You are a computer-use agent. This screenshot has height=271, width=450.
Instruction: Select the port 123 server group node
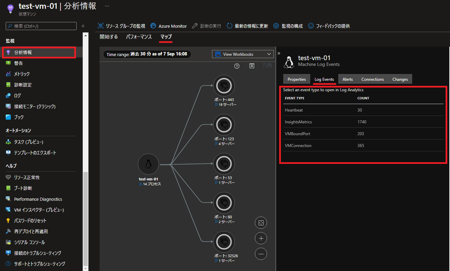tap(224, 125)
